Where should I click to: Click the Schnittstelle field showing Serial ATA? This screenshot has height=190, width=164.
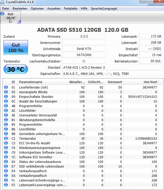click(x=84, y=49)
